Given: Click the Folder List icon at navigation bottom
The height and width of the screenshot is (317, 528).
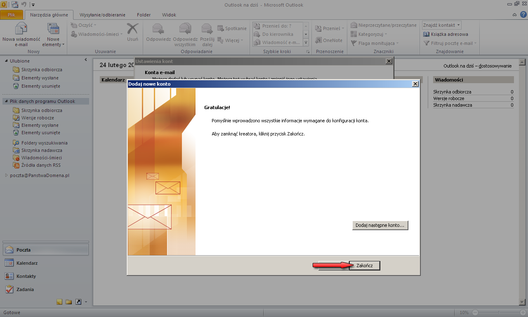Looking at the screenshot, I should click(69, 302).
